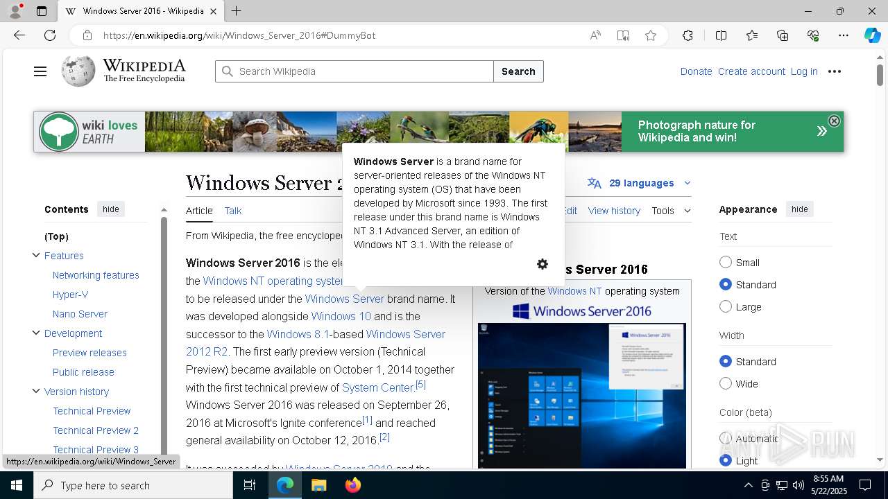Launch File Explorer from taskbar
888x499 pixels.
point(318,485)
